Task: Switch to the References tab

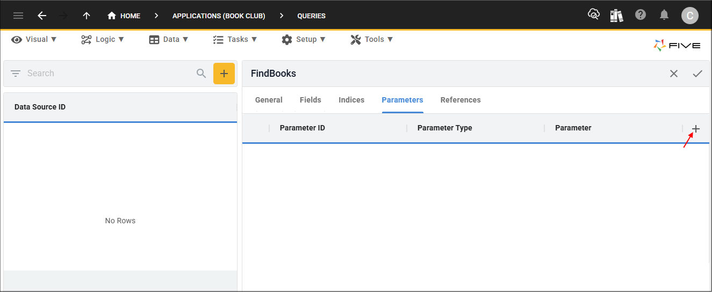Action: point(461,100)
